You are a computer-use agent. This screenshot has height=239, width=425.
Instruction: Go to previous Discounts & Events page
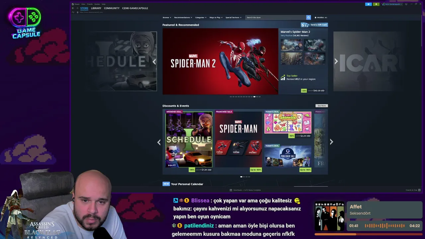pyautogui.click(x=159, y=142)
